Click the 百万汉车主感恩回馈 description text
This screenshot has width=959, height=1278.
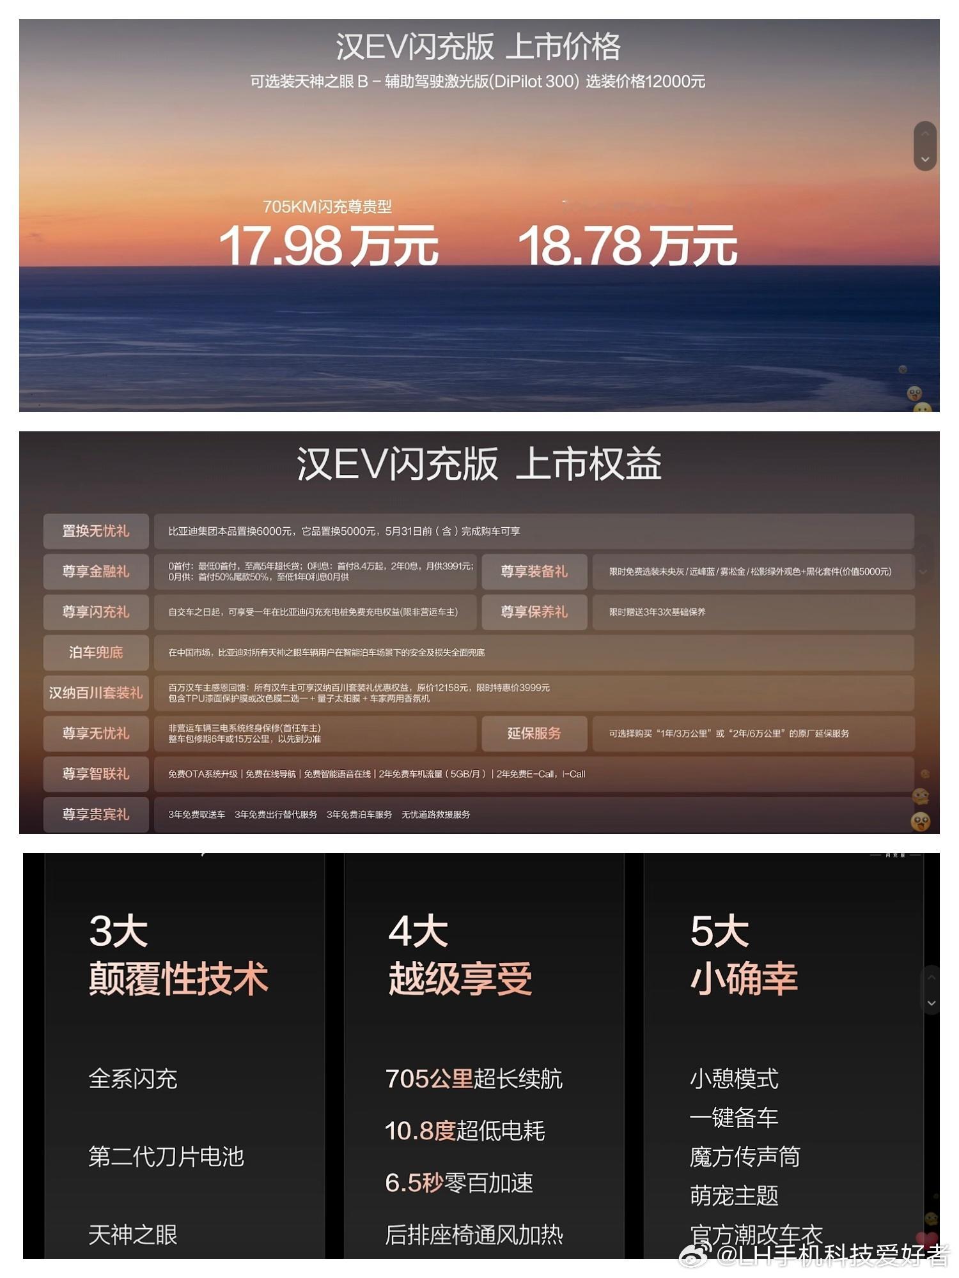(359, 693)
